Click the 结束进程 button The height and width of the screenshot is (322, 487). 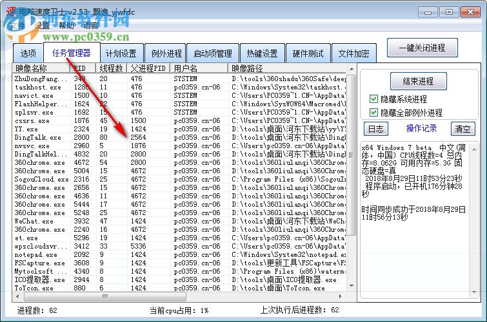(x=419, y=81)
